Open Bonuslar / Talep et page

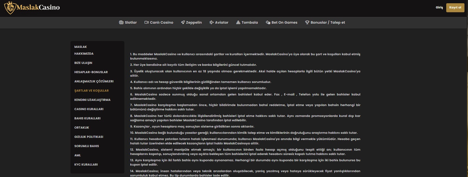(325, 22)
